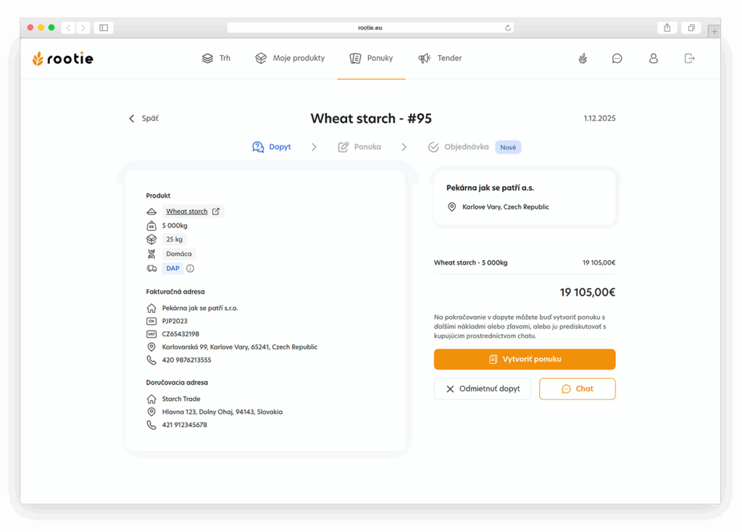This screenshot has width=742, height=532.
Task: Open Moje produkty tab
Action: [290, 59]
